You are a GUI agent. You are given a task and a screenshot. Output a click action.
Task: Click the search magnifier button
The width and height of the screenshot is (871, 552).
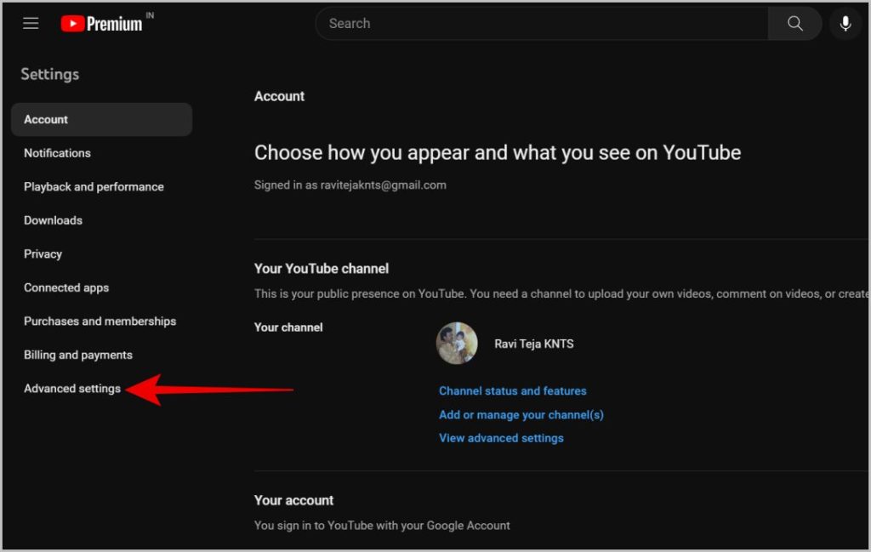(x=794, y=23)
